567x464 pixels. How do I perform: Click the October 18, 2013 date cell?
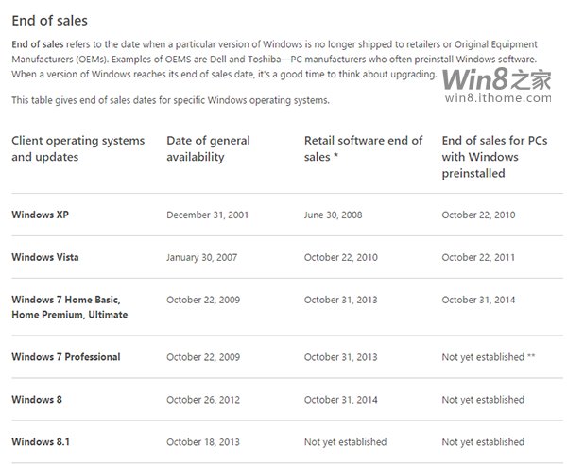[203, 442]
